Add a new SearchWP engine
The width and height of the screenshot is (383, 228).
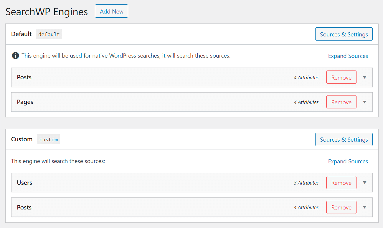pyautogui.click(x=111, y=11)
